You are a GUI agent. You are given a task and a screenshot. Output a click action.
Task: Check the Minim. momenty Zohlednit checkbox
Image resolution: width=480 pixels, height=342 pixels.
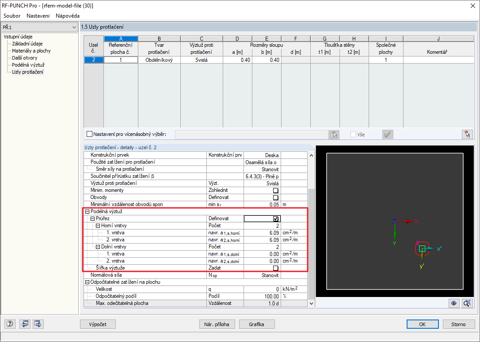(275, 190)
